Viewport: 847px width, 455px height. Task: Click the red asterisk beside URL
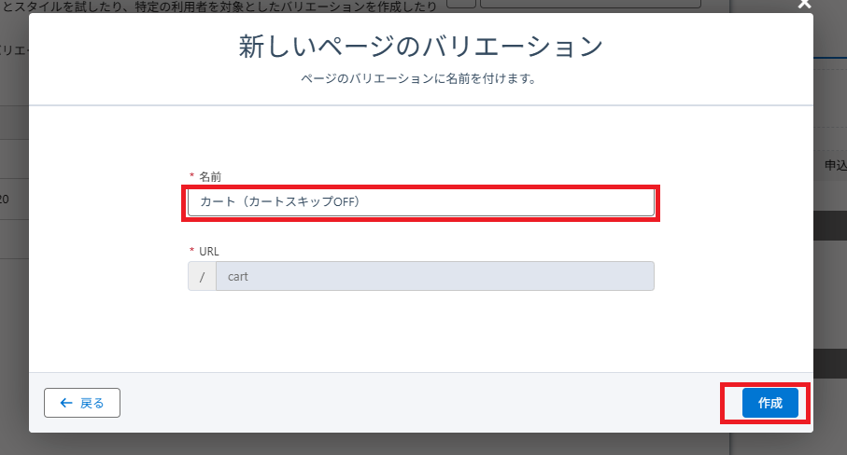[192, 252]
